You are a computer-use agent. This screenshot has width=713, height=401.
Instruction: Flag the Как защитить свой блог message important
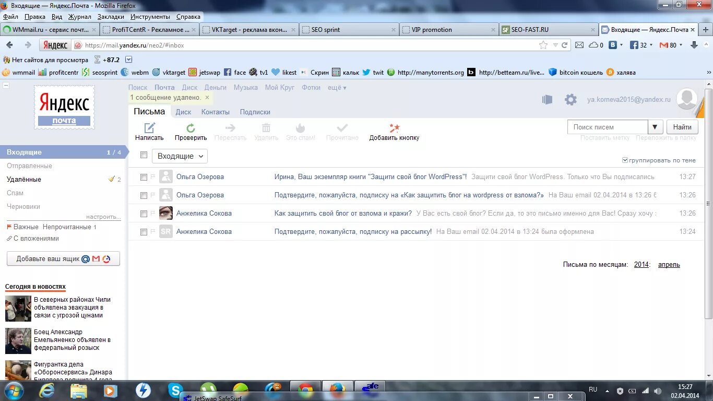(153, 213)
